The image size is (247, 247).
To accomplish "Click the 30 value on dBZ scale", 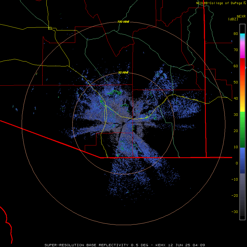I will [236, 115].
